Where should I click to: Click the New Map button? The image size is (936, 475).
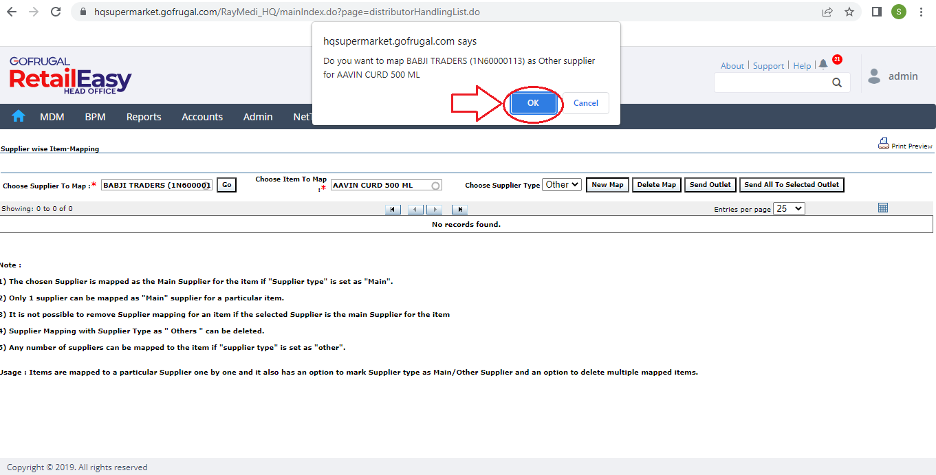(608, 184)
